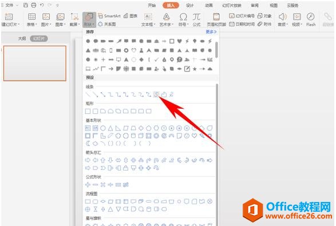The width and height of the screenshot is (336, 226).
Task: Switch to the 大纲 outline pane tab
Action: point(22,38)
